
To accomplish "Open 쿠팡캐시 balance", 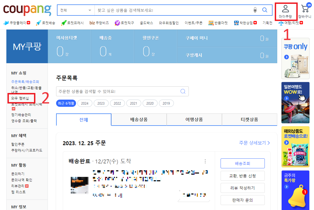I will coord(227,55).
